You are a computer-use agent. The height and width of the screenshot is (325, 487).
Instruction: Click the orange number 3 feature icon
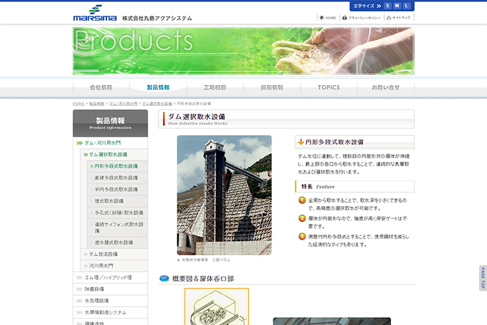coord(302,237)
